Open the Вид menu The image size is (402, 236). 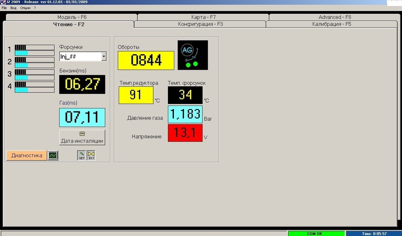click(13, 9)
